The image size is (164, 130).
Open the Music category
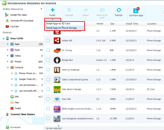(x=17, y=50)
